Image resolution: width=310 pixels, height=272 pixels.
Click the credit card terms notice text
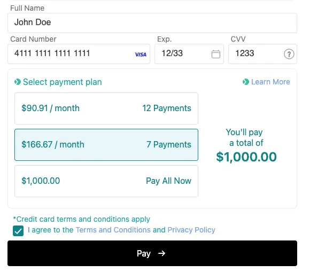pyautogui.click(x=81, y=219)
